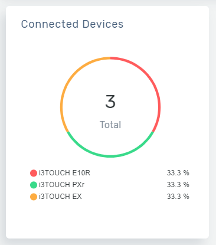
Task: Click the word Connected in the heading
Action: 50,24
